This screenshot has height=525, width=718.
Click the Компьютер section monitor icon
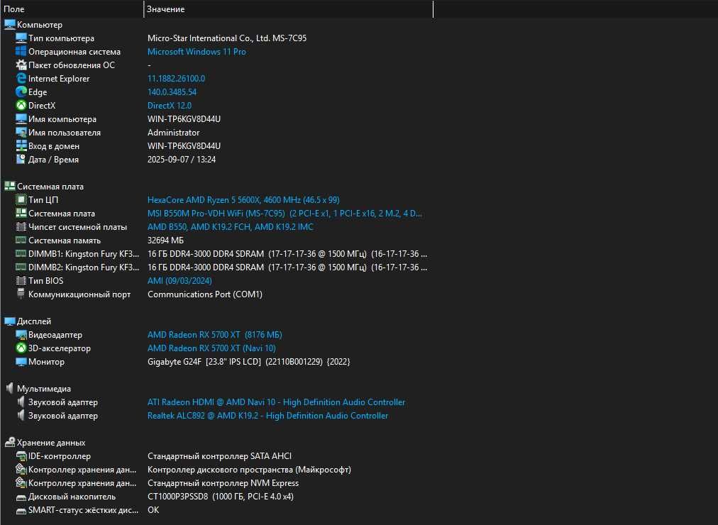(x=10, y=24)
